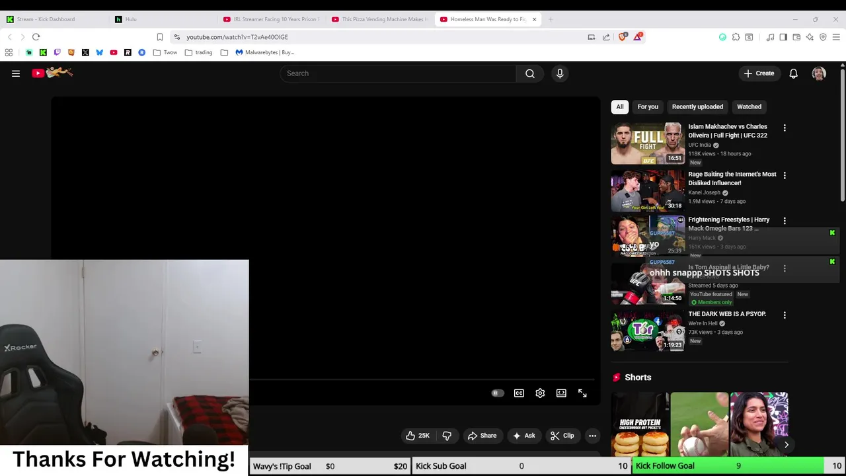This screenshot has height=476, width=846.
Task: Select the Watched filter chip
Action: click(x=749, y=106)
